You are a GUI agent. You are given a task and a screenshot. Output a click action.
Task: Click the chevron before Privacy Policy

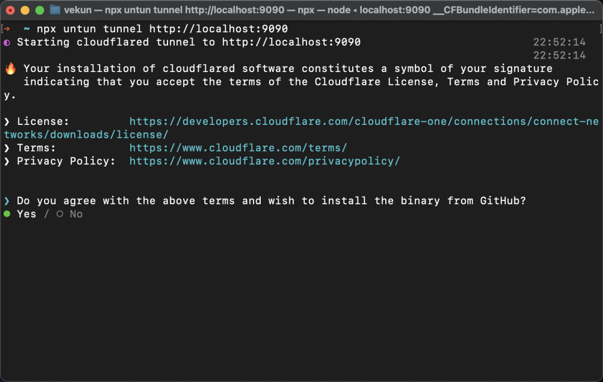tap(7, 161)
